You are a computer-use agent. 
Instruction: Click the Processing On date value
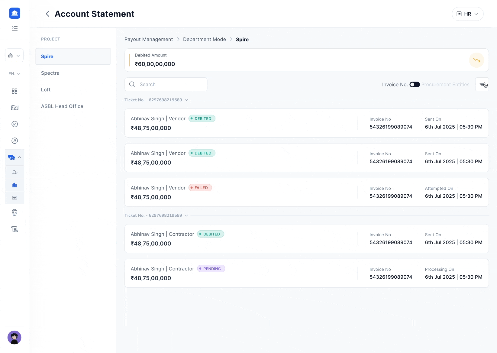click(x=453, y=277)
